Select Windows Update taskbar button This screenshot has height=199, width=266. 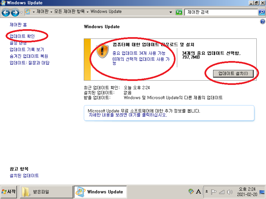(100, 192)
